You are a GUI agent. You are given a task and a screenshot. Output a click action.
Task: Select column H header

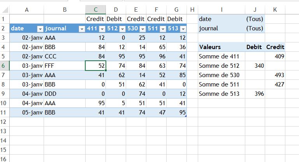click(192, 10)
